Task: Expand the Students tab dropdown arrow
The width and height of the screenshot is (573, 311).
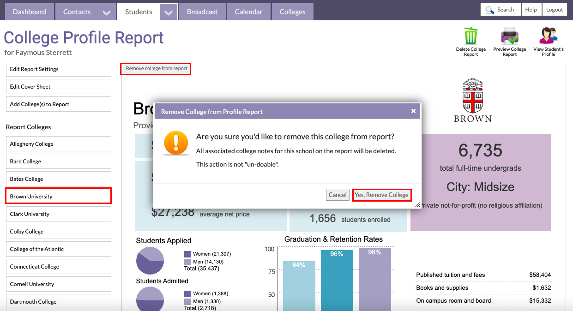Action: coord(169,12)
